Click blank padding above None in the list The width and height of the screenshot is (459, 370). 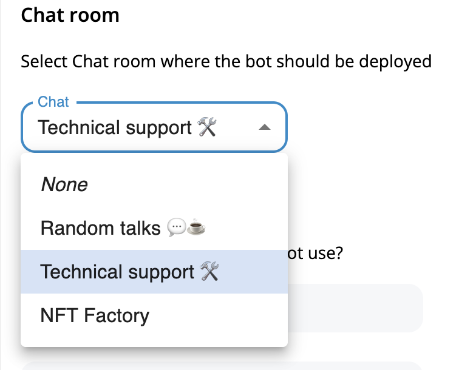(154, 158)
